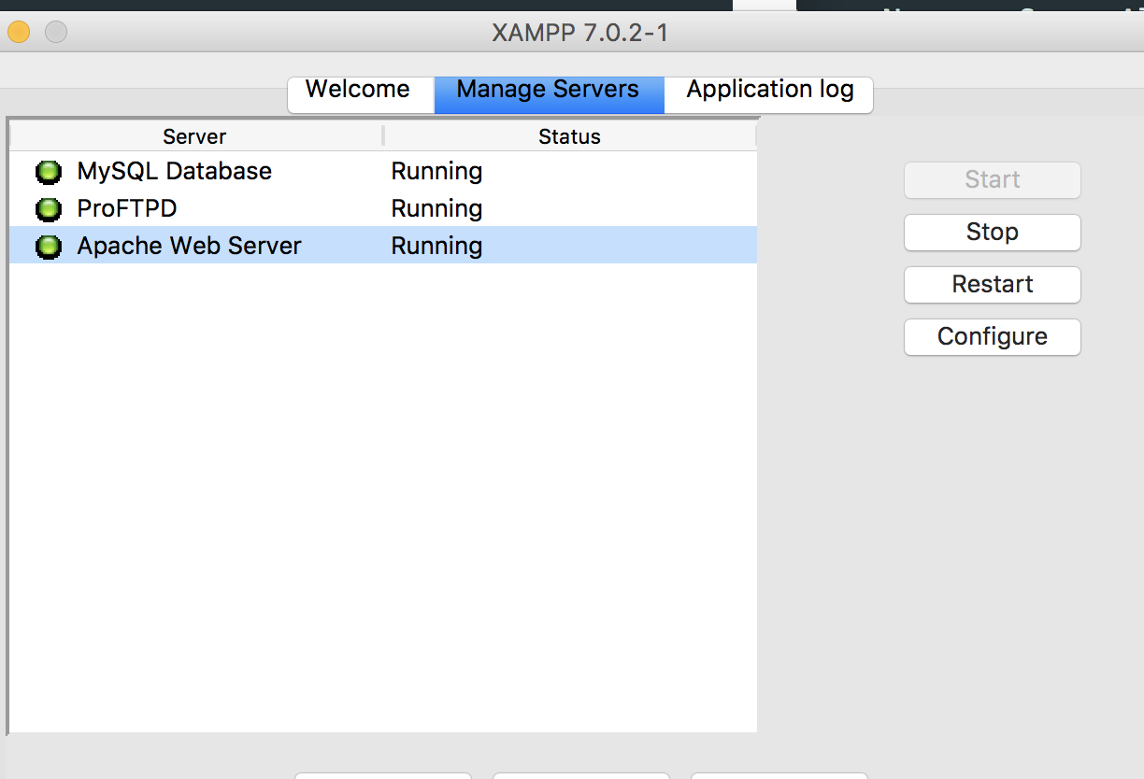Select the MySQL Database row
1144x779 pixels.
tap(383, 171)
